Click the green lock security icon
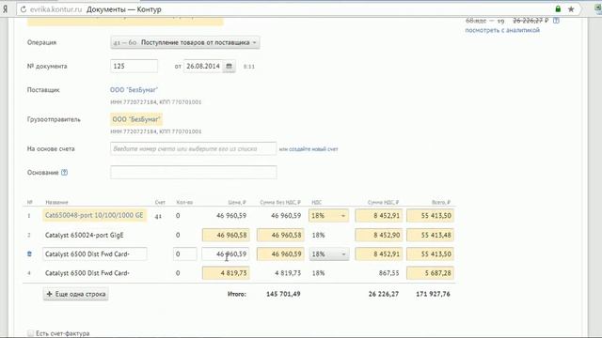602x338 pixels. (558, 9)
